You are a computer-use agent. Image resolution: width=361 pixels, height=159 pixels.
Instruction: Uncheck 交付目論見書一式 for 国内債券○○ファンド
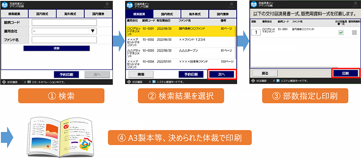[x=341, y=33]
